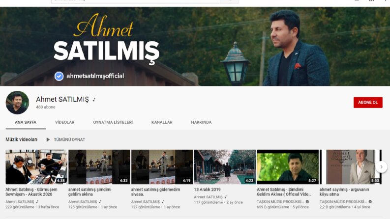
Task: Click the 127 görüntüleme • 1 ay önce text
Action: point(155,207)
